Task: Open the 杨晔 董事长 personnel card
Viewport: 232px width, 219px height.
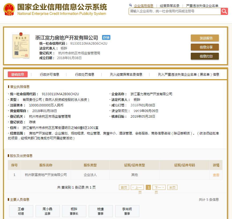Action: coord(74,211)
